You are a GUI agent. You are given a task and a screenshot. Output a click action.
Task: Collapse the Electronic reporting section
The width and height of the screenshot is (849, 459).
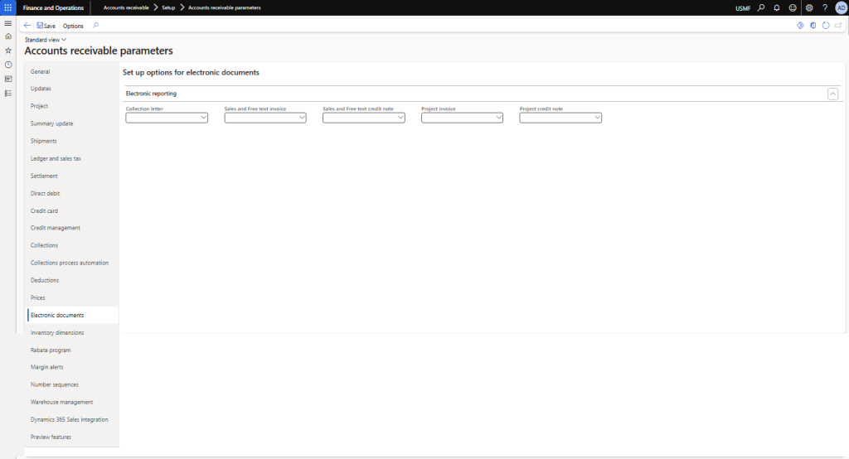[832, 94]
